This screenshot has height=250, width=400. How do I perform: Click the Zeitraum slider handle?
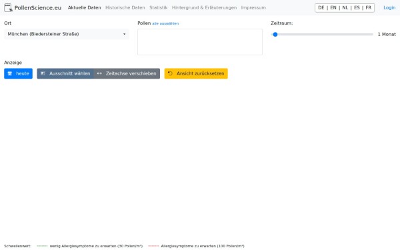click(275, 35)
